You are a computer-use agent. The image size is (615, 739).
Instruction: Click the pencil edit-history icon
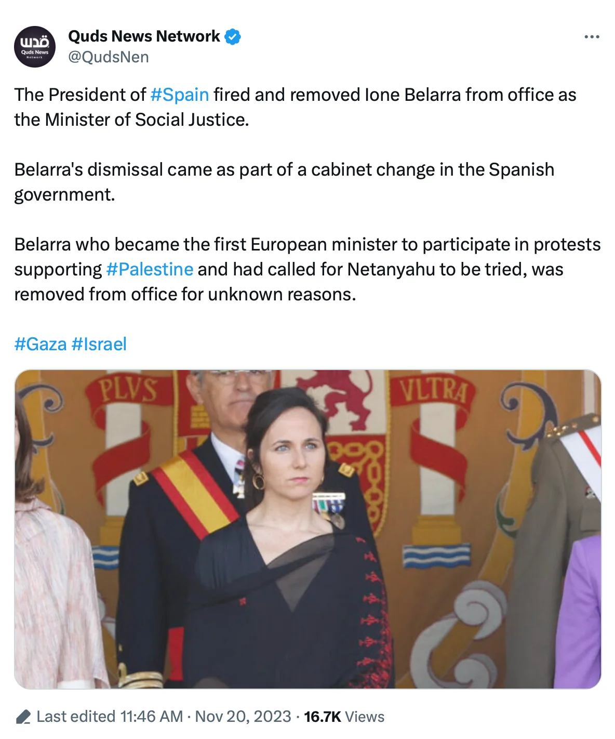pos(23,717)
